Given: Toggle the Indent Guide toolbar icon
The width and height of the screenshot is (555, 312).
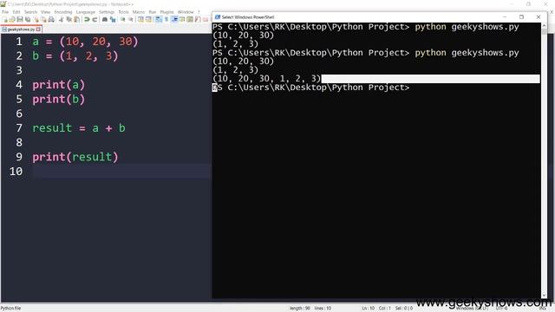Looking at the screenshot, I should tap(174, 19).
